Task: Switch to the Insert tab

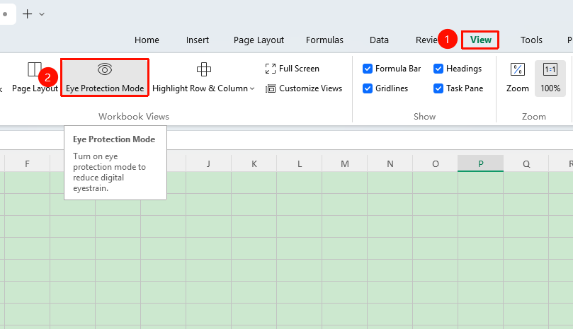Action: pos(198,40)
